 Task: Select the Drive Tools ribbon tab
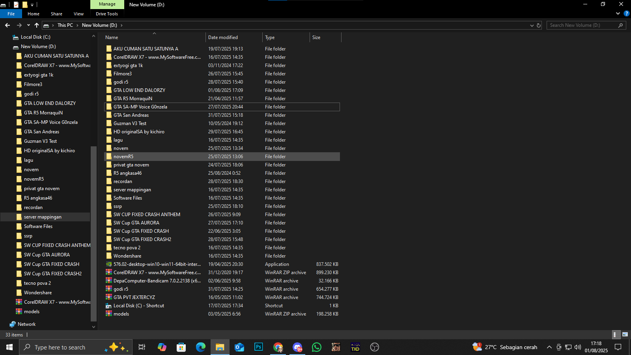click(107, 14)
